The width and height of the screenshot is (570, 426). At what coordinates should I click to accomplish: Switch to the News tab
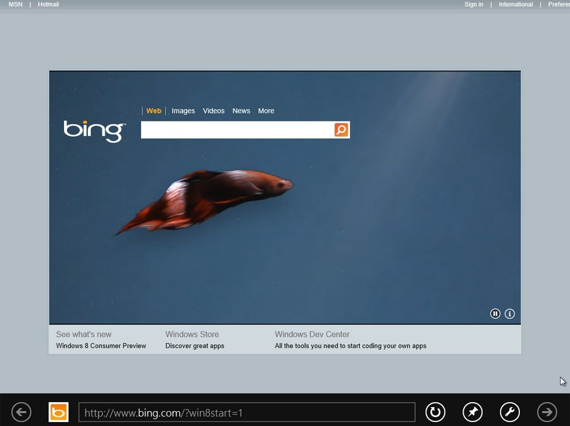241,111
